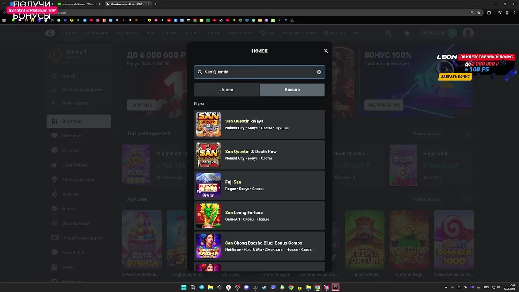
Task: Open the user profile avatar
Action: 468,33
